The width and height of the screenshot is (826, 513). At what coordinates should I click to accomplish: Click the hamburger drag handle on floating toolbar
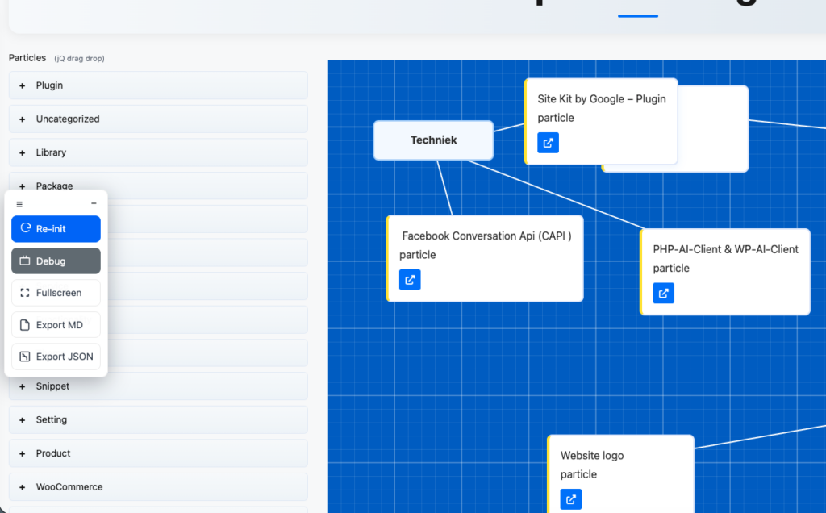pyautogui.click(x=19, y=204)
